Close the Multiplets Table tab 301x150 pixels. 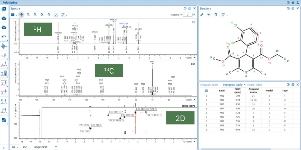click(245, 84)
